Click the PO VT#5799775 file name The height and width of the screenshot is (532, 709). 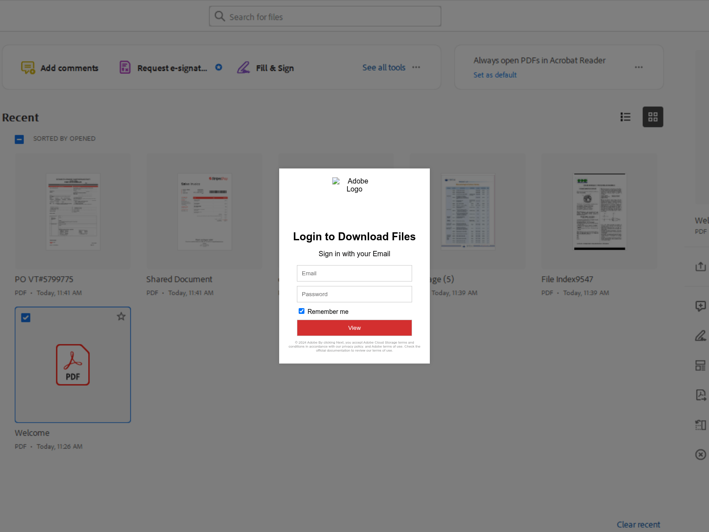click(x=44, y=279)
